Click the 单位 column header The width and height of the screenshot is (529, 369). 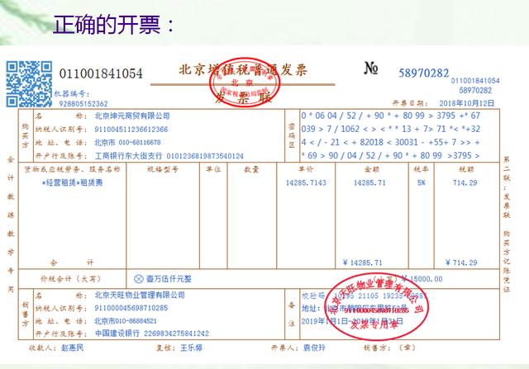click(x=213, y=169)
